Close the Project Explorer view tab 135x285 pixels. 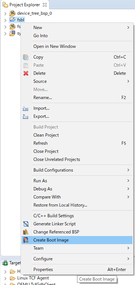coord(45,4)
